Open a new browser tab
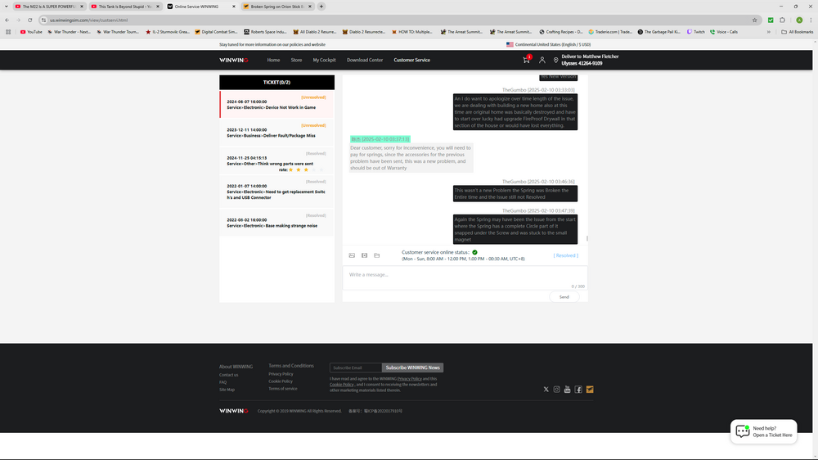Screen dimensions: 818x460 point(321,7)
